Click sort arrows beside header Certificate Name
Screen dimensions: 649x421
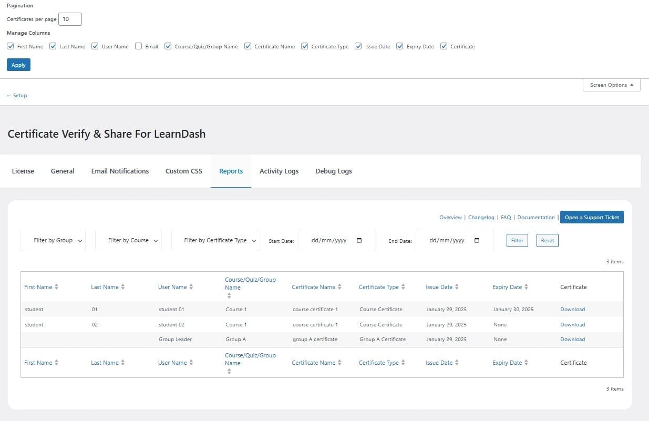(x=339, y=287)
